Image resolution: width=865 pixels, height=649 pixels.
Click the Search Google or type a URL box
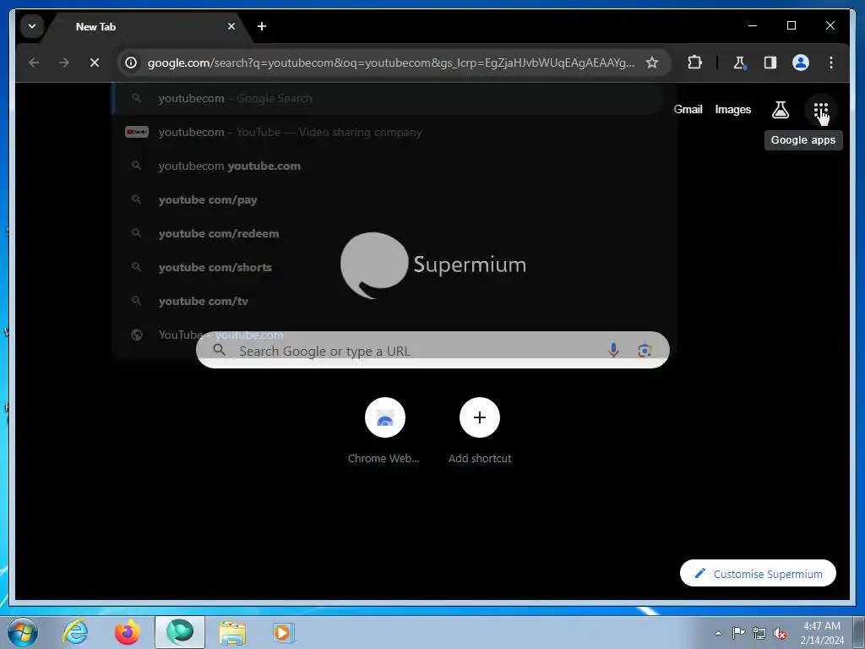pos(433,350)
